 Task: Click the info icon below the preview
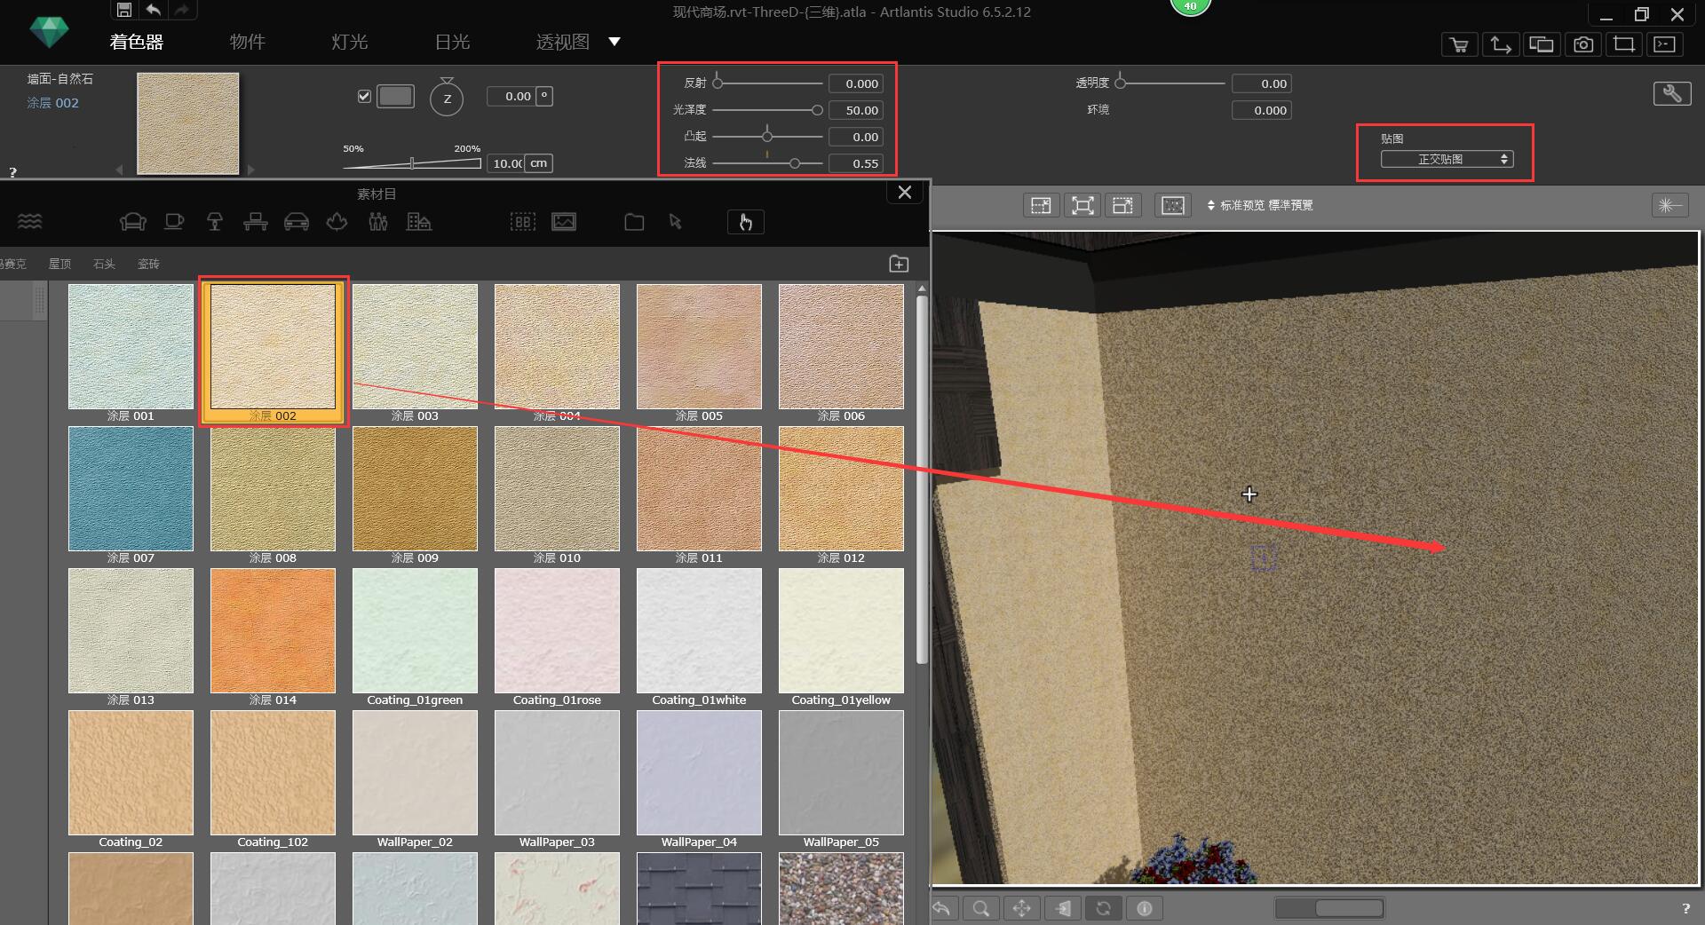coord(1145,908)
